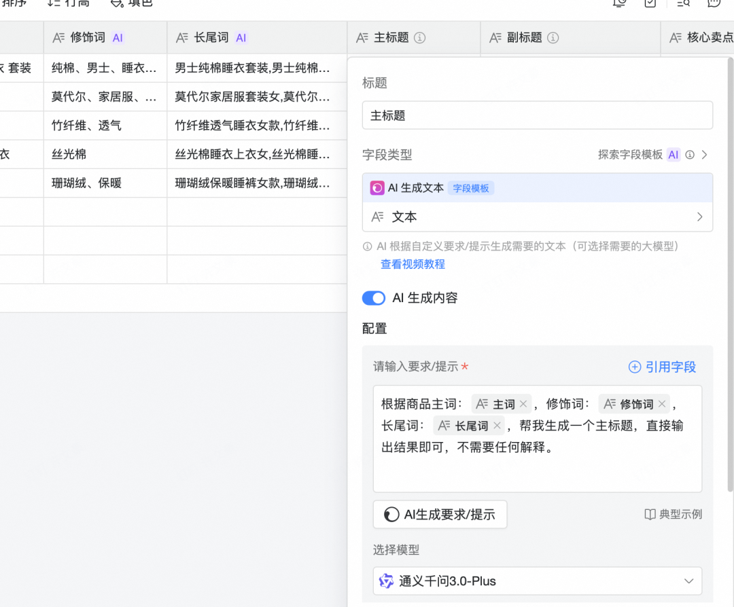Click cell '丝光棉睡衣上衣女,丝光棉睡…'
The width and height of the screenshot is (734, 607).
257,154
